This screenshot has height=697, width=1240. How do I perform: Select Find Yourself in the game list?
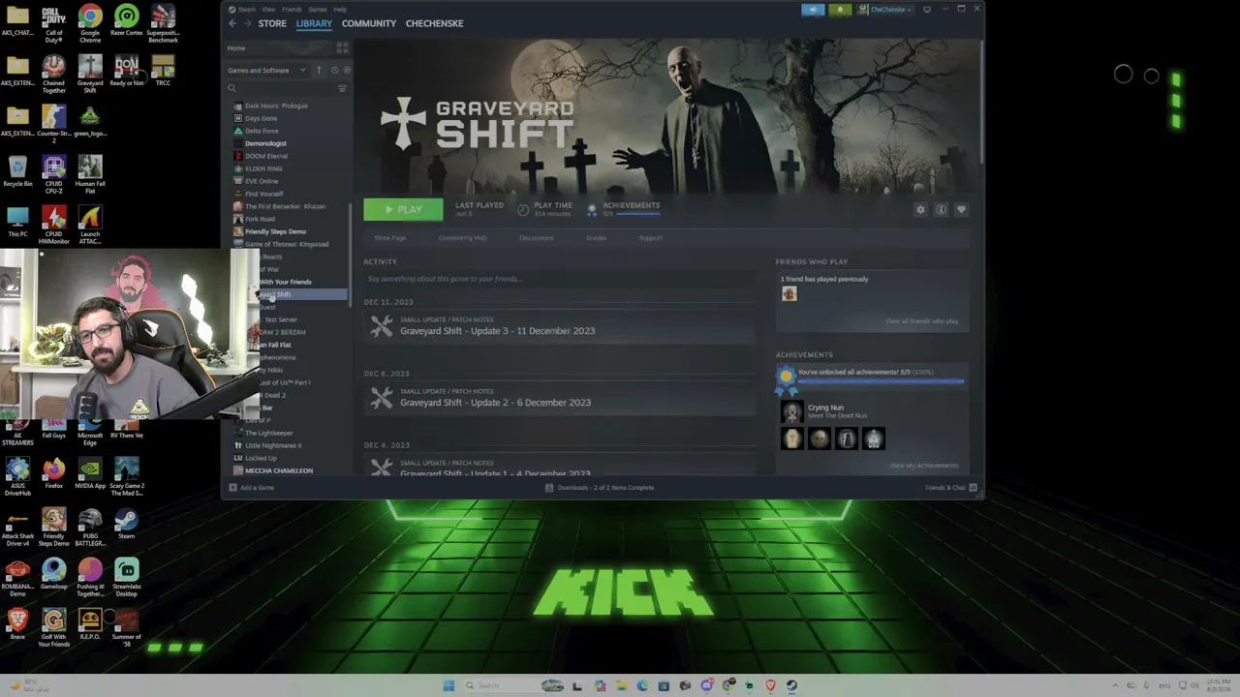point(263,194)
